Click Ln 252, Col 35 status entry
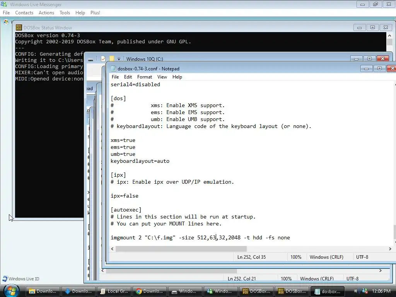Screen dimensions: 396x297 251,257
